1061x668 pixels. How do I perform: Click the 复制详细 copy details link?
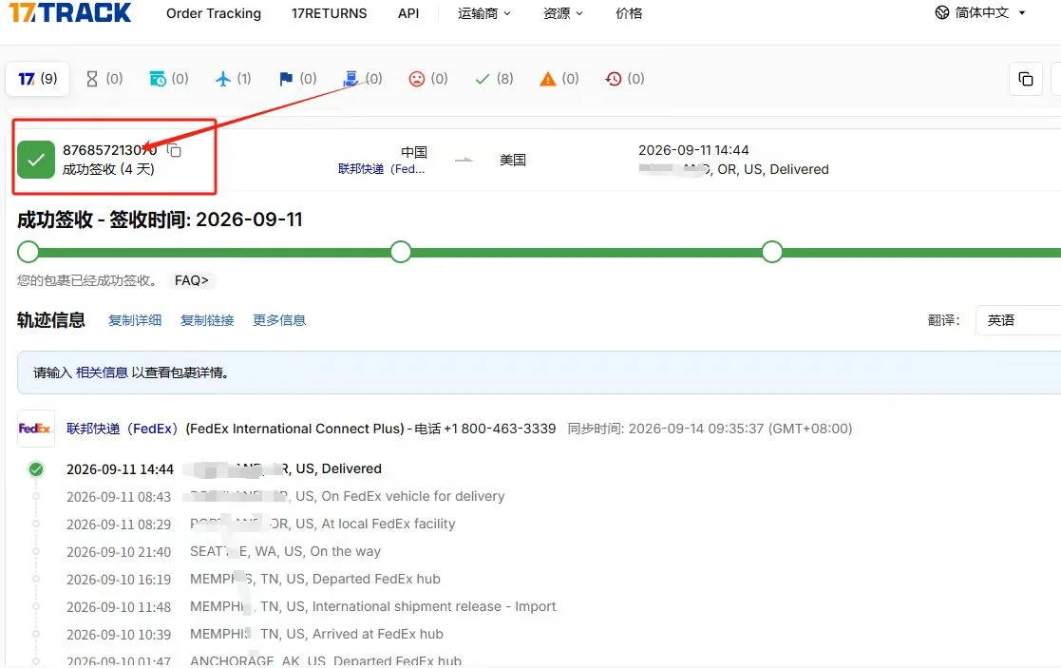pyautogui.click(x=135, y=320)
